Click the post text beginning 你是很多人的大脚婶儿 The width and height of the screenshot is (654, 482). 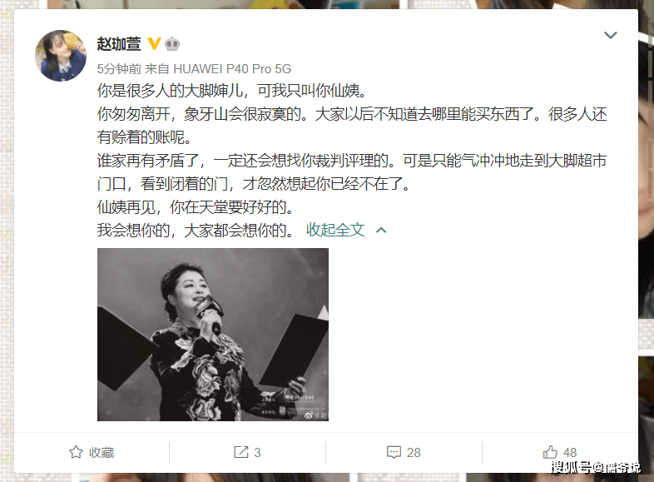click(x=232, y=91)
